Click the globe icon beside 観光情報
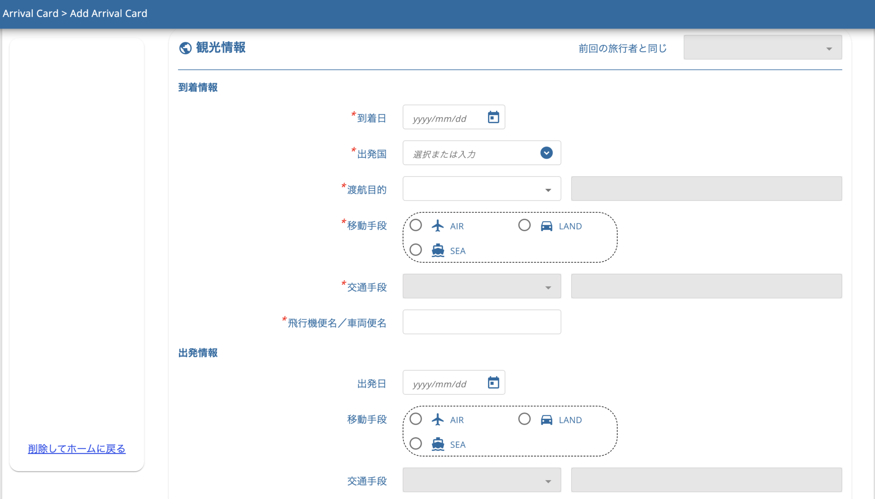 [185, 48]
